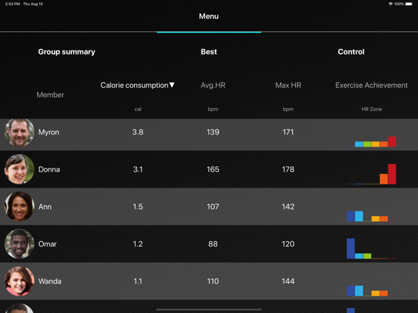
Task: Click Donna's calorie value 3.1
Action: (138, 169)
